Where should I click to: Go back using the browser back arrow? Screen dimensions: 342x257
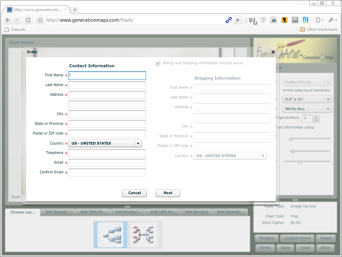coord(8,20)
